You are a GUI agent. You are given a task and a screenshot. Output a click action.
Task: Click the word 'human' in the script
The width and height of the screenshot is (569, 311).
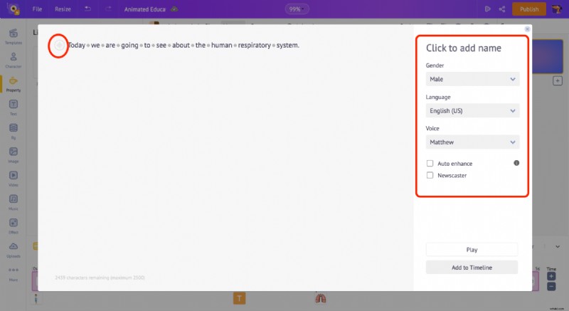click(x=221, y=45)
